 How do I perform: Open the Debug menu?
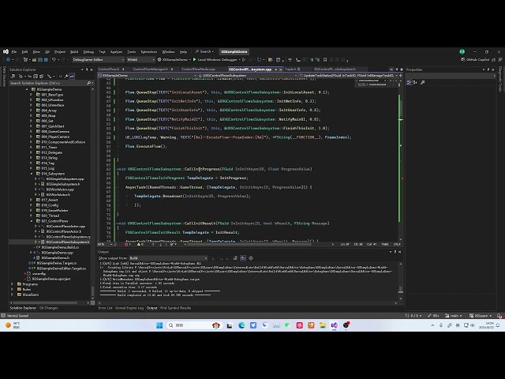click(88, 52)
